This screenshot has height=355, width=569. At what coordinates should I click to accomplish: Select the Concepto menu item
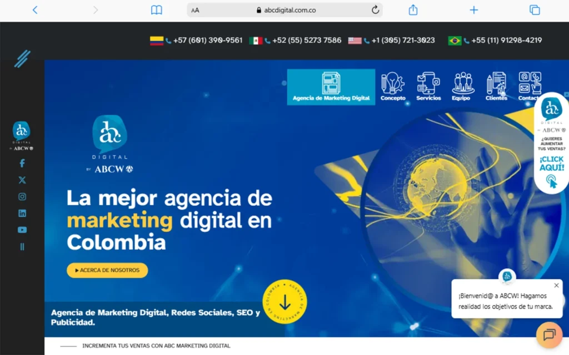click(393, 87)
